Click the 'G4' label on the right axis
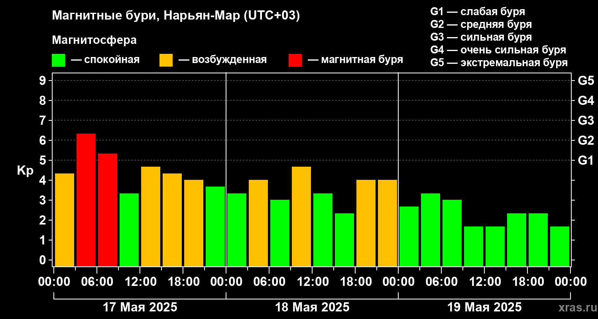This screenshot has height=319, width=598. click(x=586, y=101)
